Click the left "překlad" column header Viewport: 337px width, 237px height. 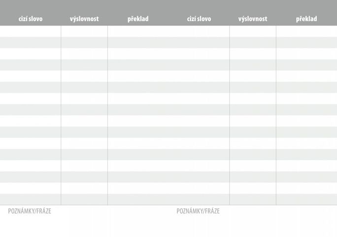[138, 19]
